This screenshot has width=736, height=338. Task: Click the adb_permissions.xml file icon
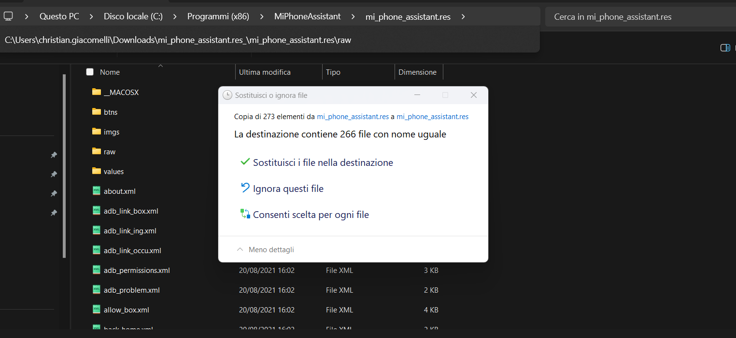click(97, 270)
